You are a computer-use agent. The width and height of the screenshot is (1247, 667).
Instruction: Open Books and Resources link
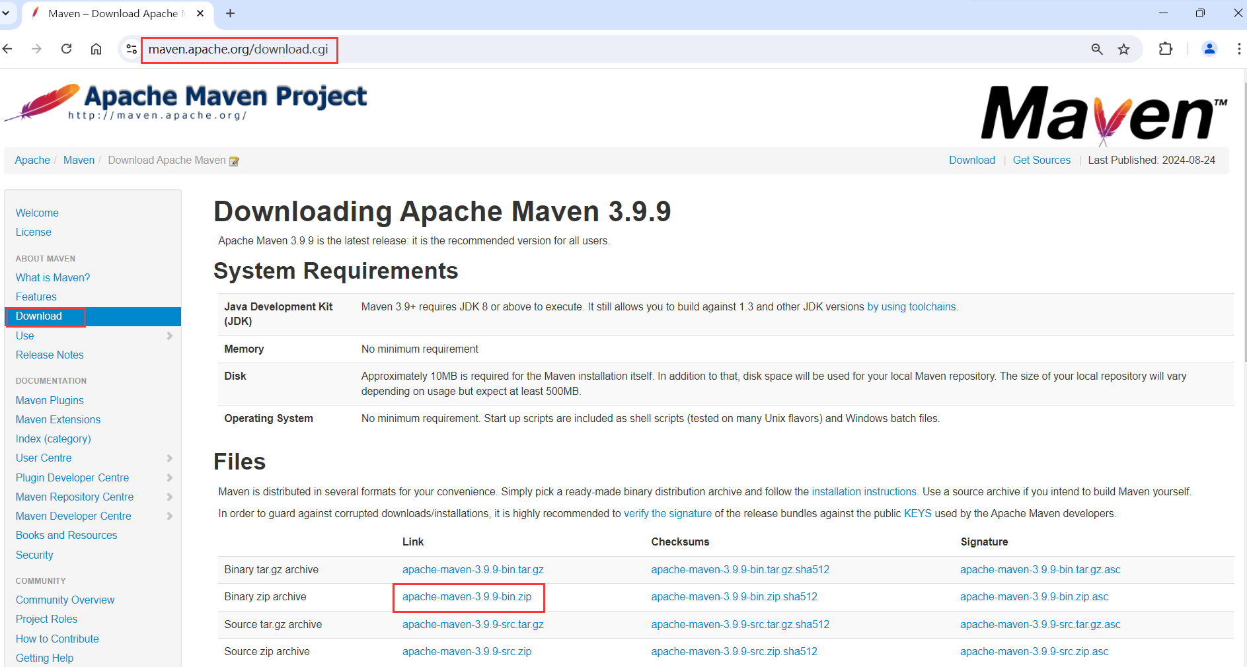[x=66, y=536]
